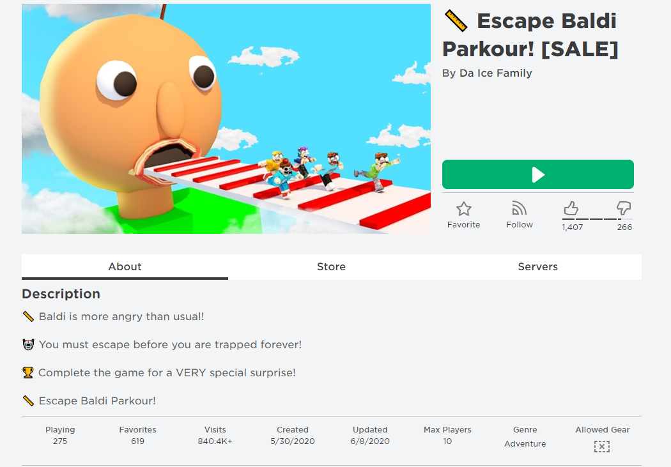Click the green Play button
The width and height of the screenshot is (671, 467).
click(x=537, y=174)
